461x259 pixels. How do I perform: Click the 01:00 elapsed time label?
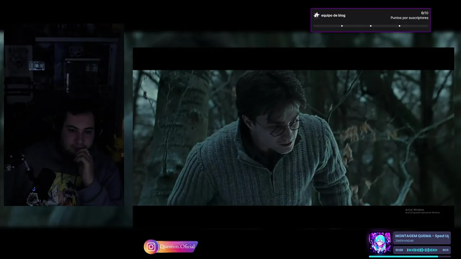(399, 250)
